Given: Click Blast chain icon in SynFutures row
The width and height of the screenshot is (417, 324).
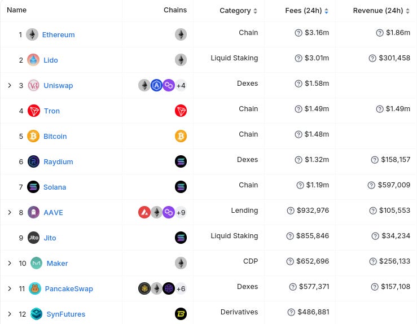Looking at the screenshot, I should point(181,314).
